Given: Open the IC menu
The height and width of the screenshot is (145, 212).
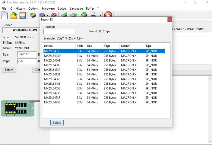Looking at the screenshot, I should [11, 8].
